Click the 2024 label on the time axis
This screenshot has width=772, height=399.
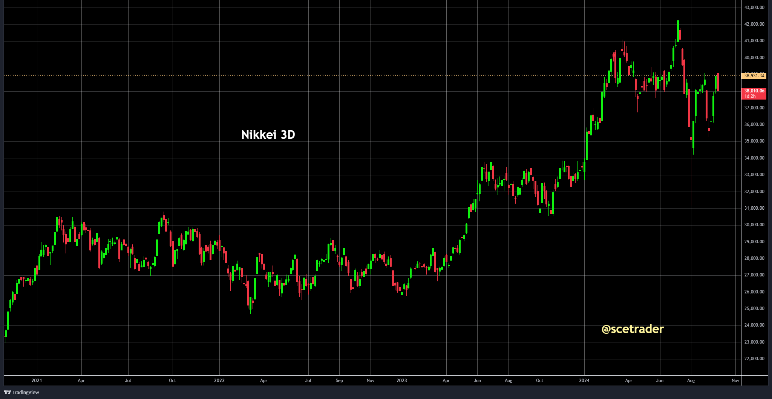click(584, 381)
